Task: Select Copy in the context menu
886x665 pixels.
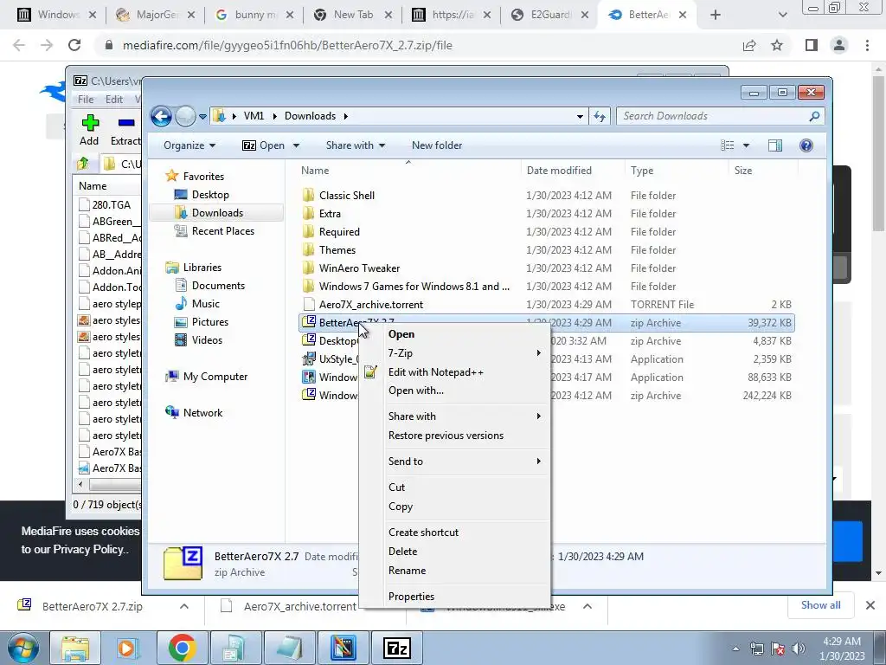Action: pos(455,507)
